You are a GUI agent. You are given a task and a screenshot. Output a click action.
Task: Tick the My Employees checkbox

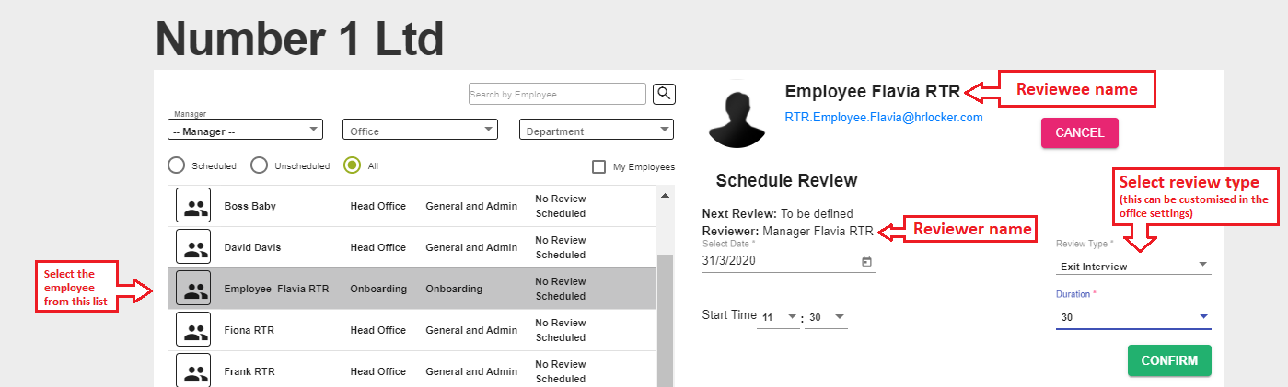click(x=598, y=166)
